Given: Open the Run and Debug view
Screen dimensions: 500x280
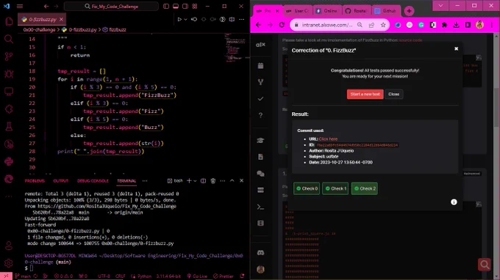Looking at the screenshot, I should (9, 74).
